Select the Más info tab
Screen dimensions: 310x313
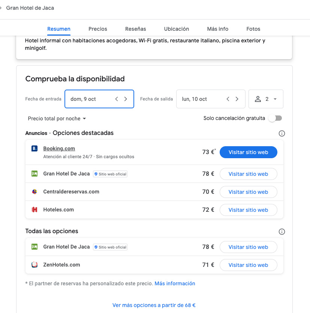[217, 29]
